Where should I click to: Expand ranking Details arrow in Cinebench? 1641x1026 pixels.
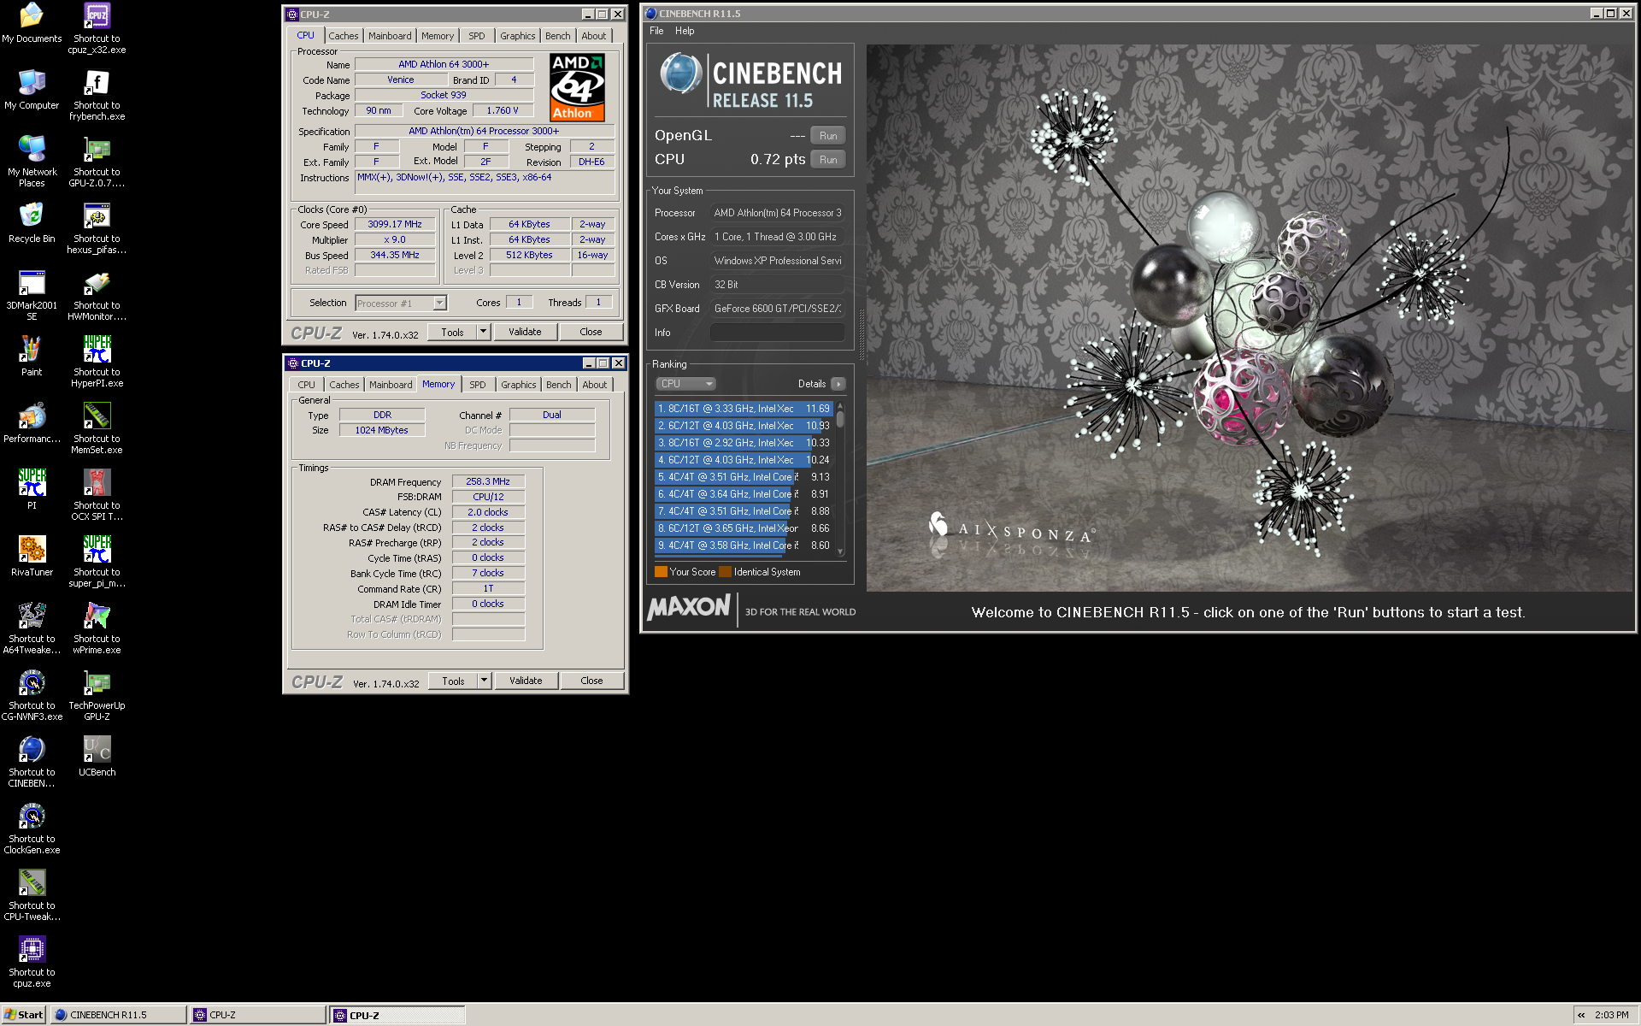tap(838, 384)
